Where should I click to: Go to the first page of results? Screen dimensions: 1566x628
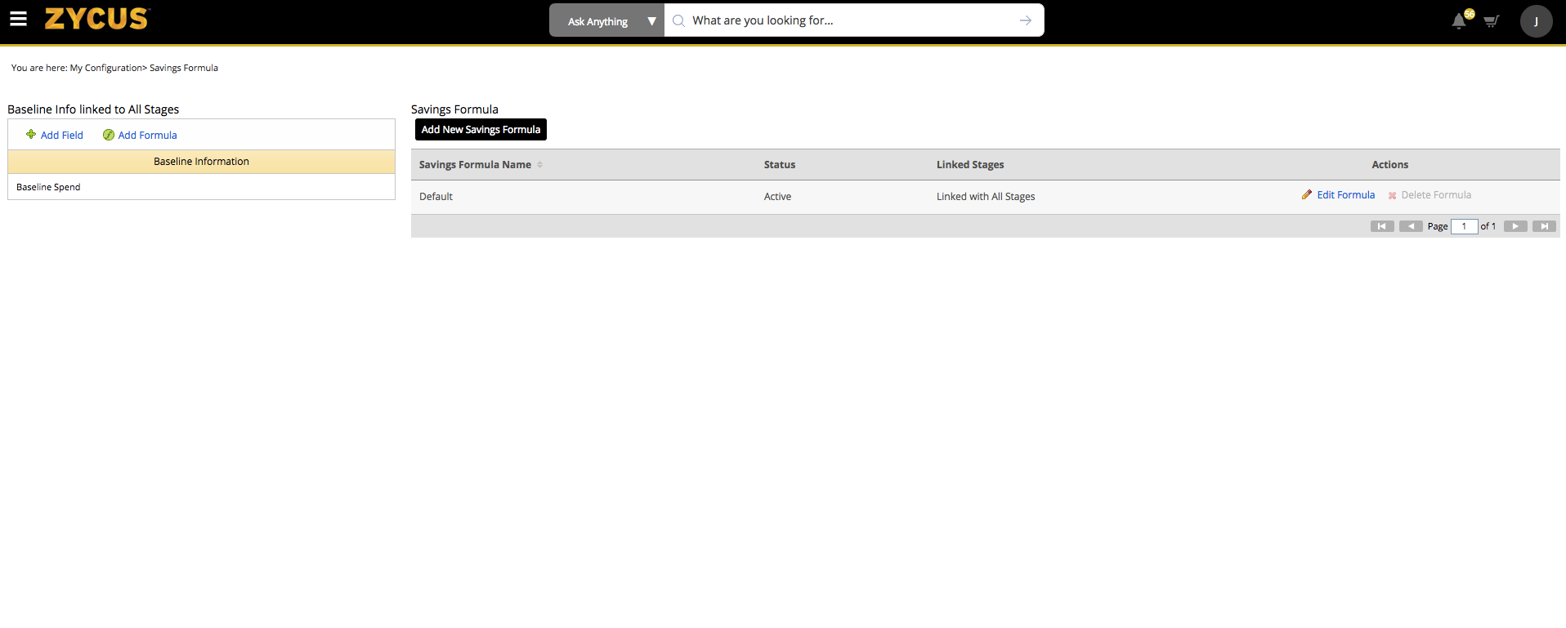(1382, 226)
